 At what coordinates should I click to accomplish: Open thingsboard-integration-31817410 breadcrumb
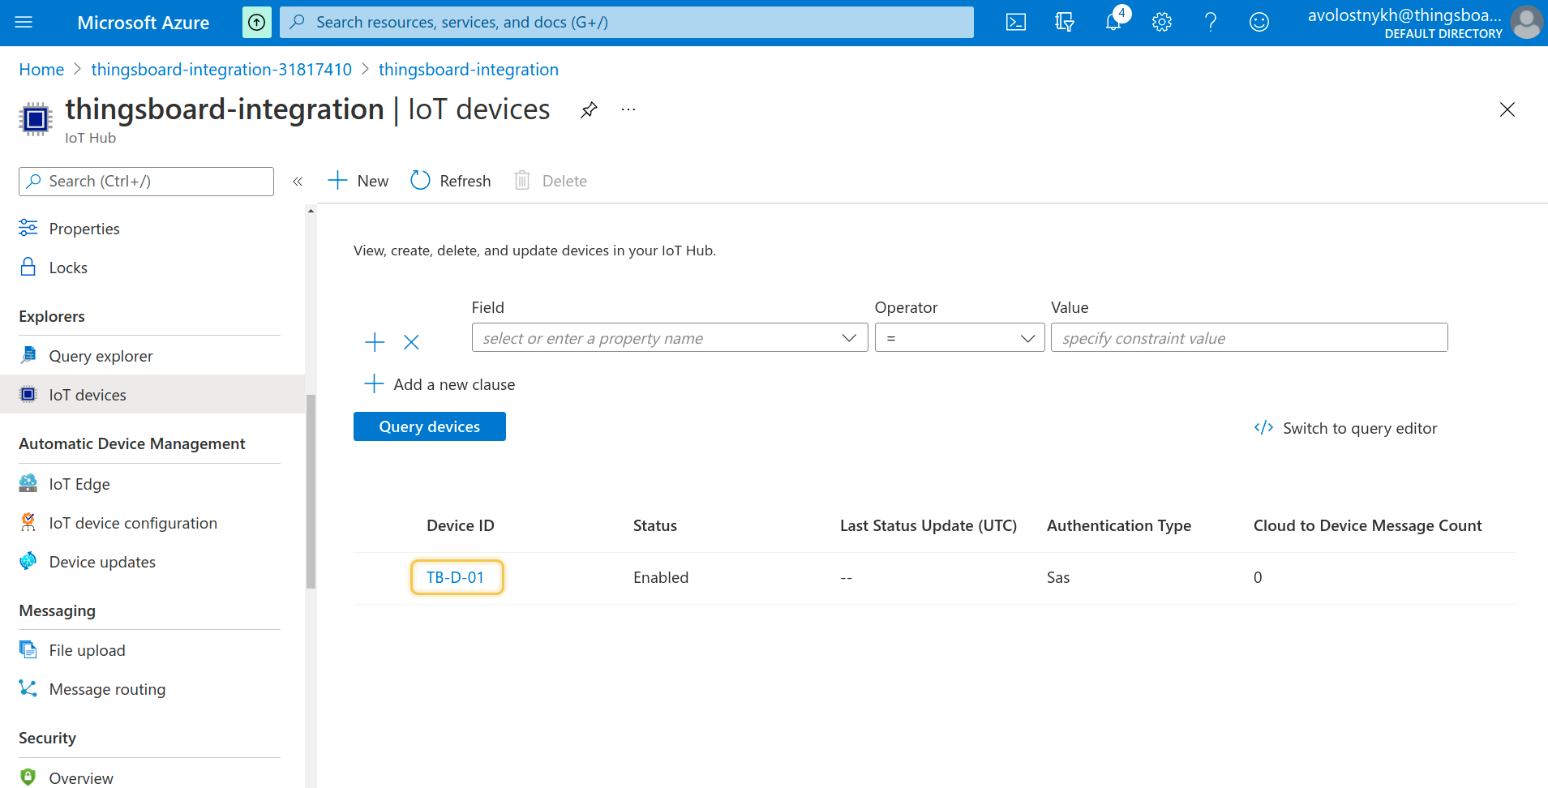pos(221,70)
